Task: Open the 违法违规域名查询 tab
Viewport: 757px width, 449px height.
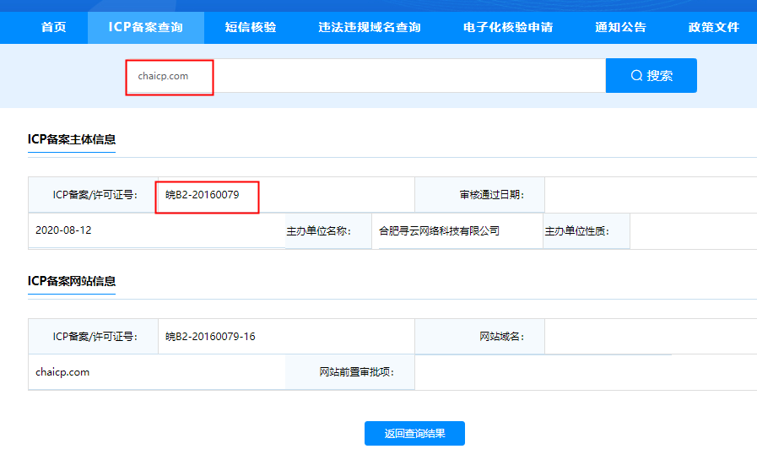Action: (x=370, y=27)
